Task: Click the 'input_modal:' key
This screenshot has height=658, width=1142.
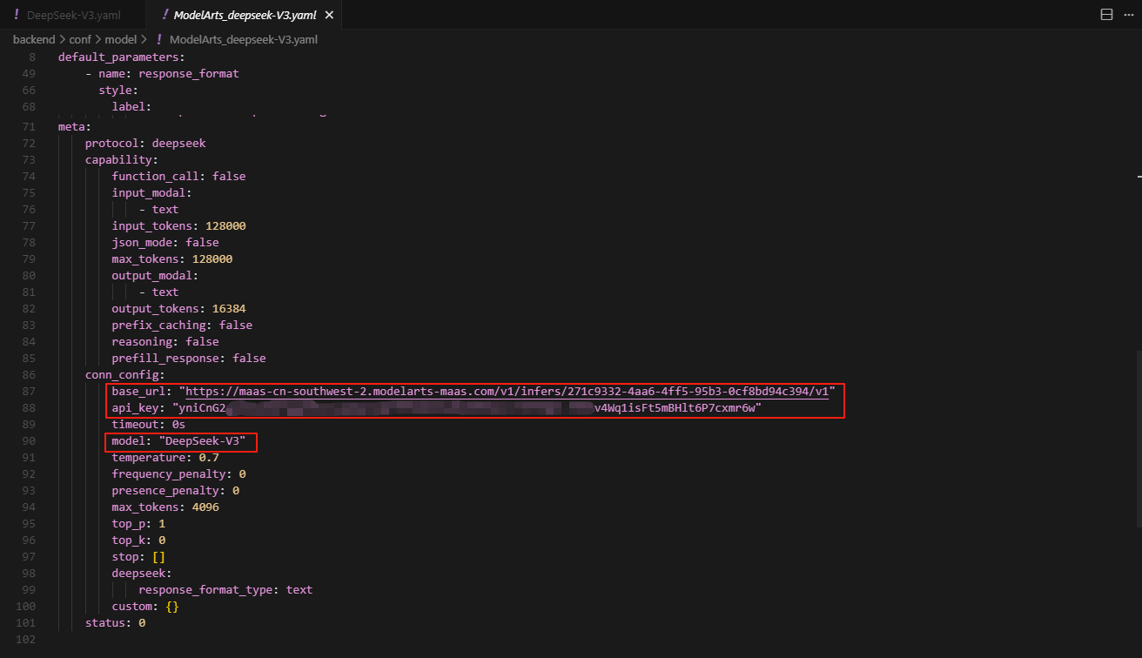Action: [x=151, y=192]
